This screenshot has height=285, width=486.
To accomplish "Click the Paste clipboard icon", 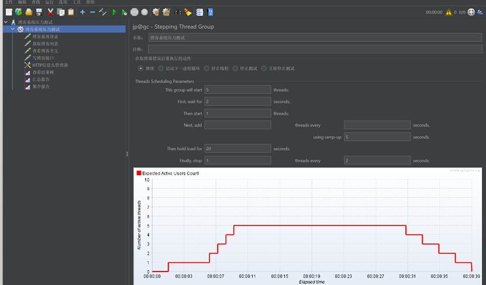I will [x=71, y=12].
